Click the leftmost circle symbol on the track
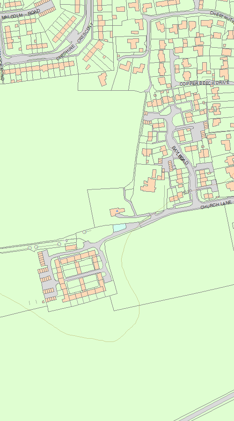The height and width of the screenshot is (421, 234). 29,248
